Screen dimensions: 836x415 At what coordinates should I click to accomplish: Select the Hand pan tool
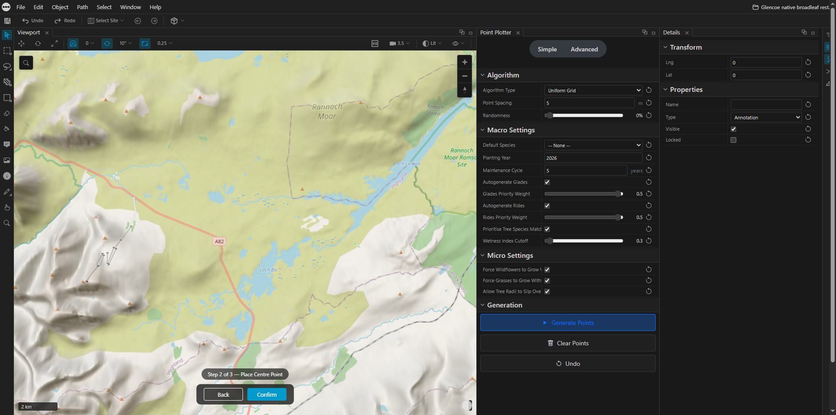(7, 207)
